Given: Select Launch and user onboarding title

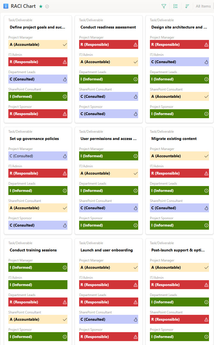Looking at the screenshot, I should [106, 250].
